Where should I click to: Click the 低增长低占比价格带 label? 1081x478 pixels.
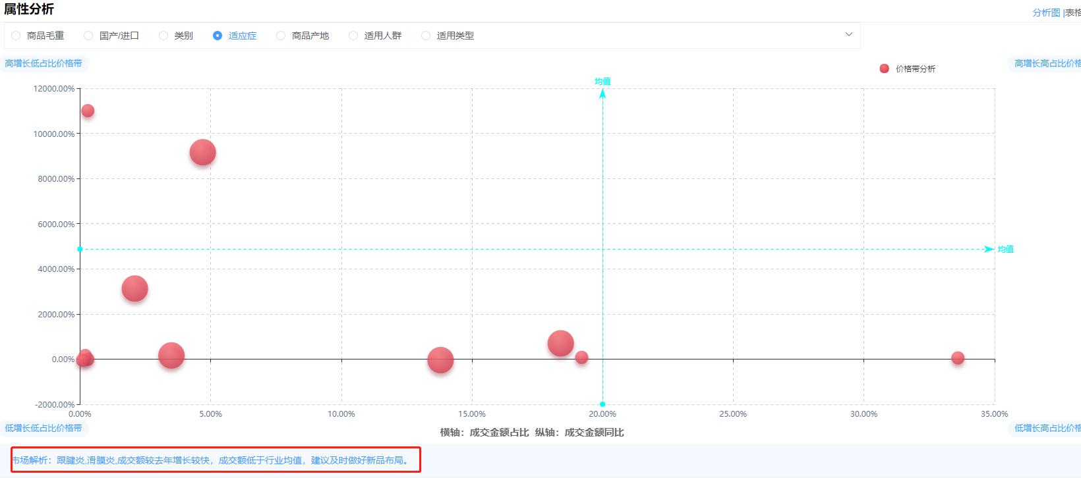(44, 428)
